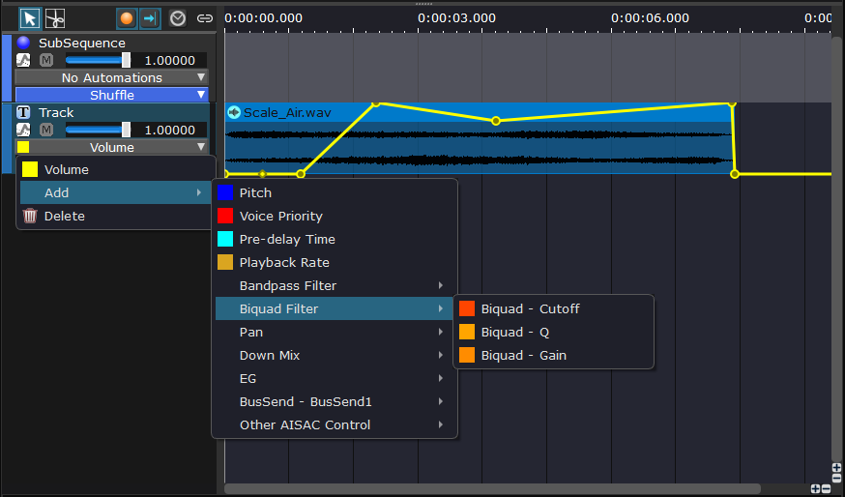
Task: Click the Track volume slider
Action: [x=97, y=130]
